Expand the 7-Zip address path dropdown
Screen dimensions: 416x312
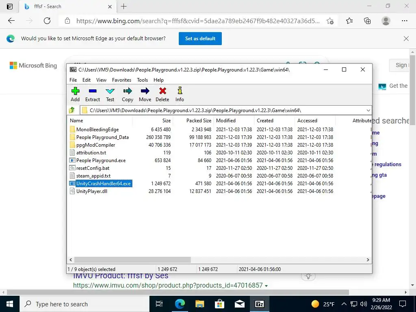(368, 110)
